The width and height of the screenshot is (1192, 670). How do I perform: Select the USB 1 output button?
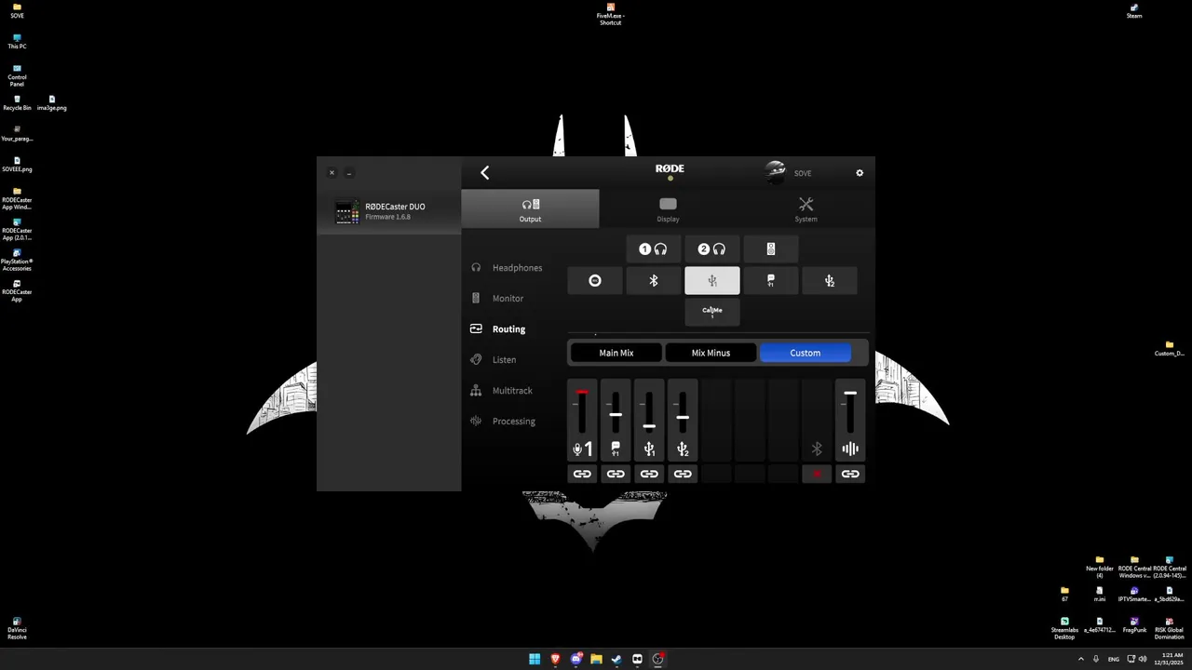tap(712, 281)
